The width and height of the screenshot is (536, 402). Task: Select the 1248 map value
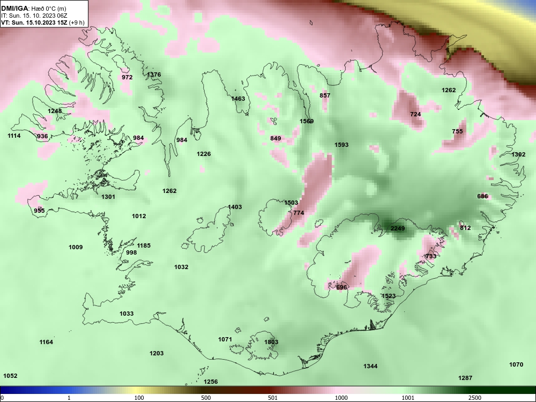[55, 111]
